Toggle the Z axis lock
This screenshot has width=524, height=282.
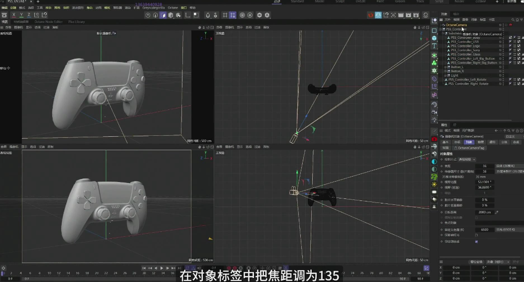29,15
